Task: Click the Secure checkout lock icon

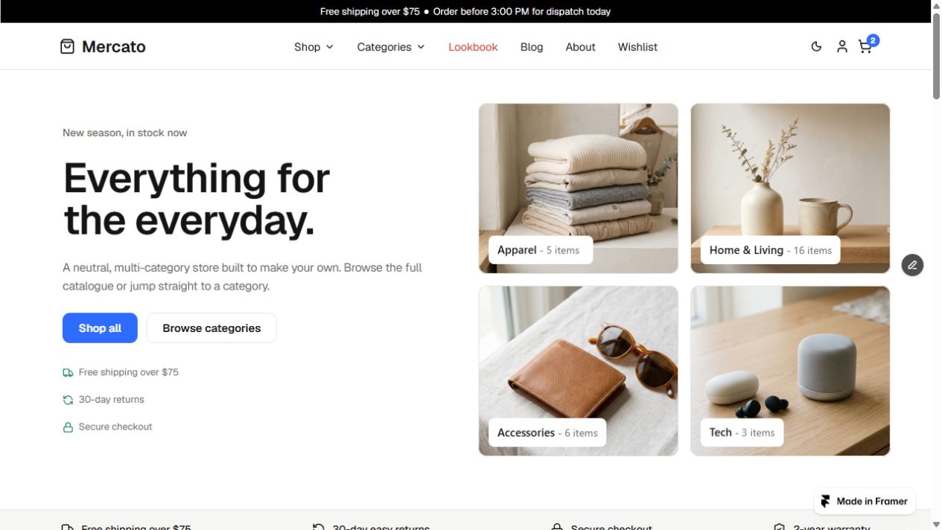Action: tap(68, 427)
